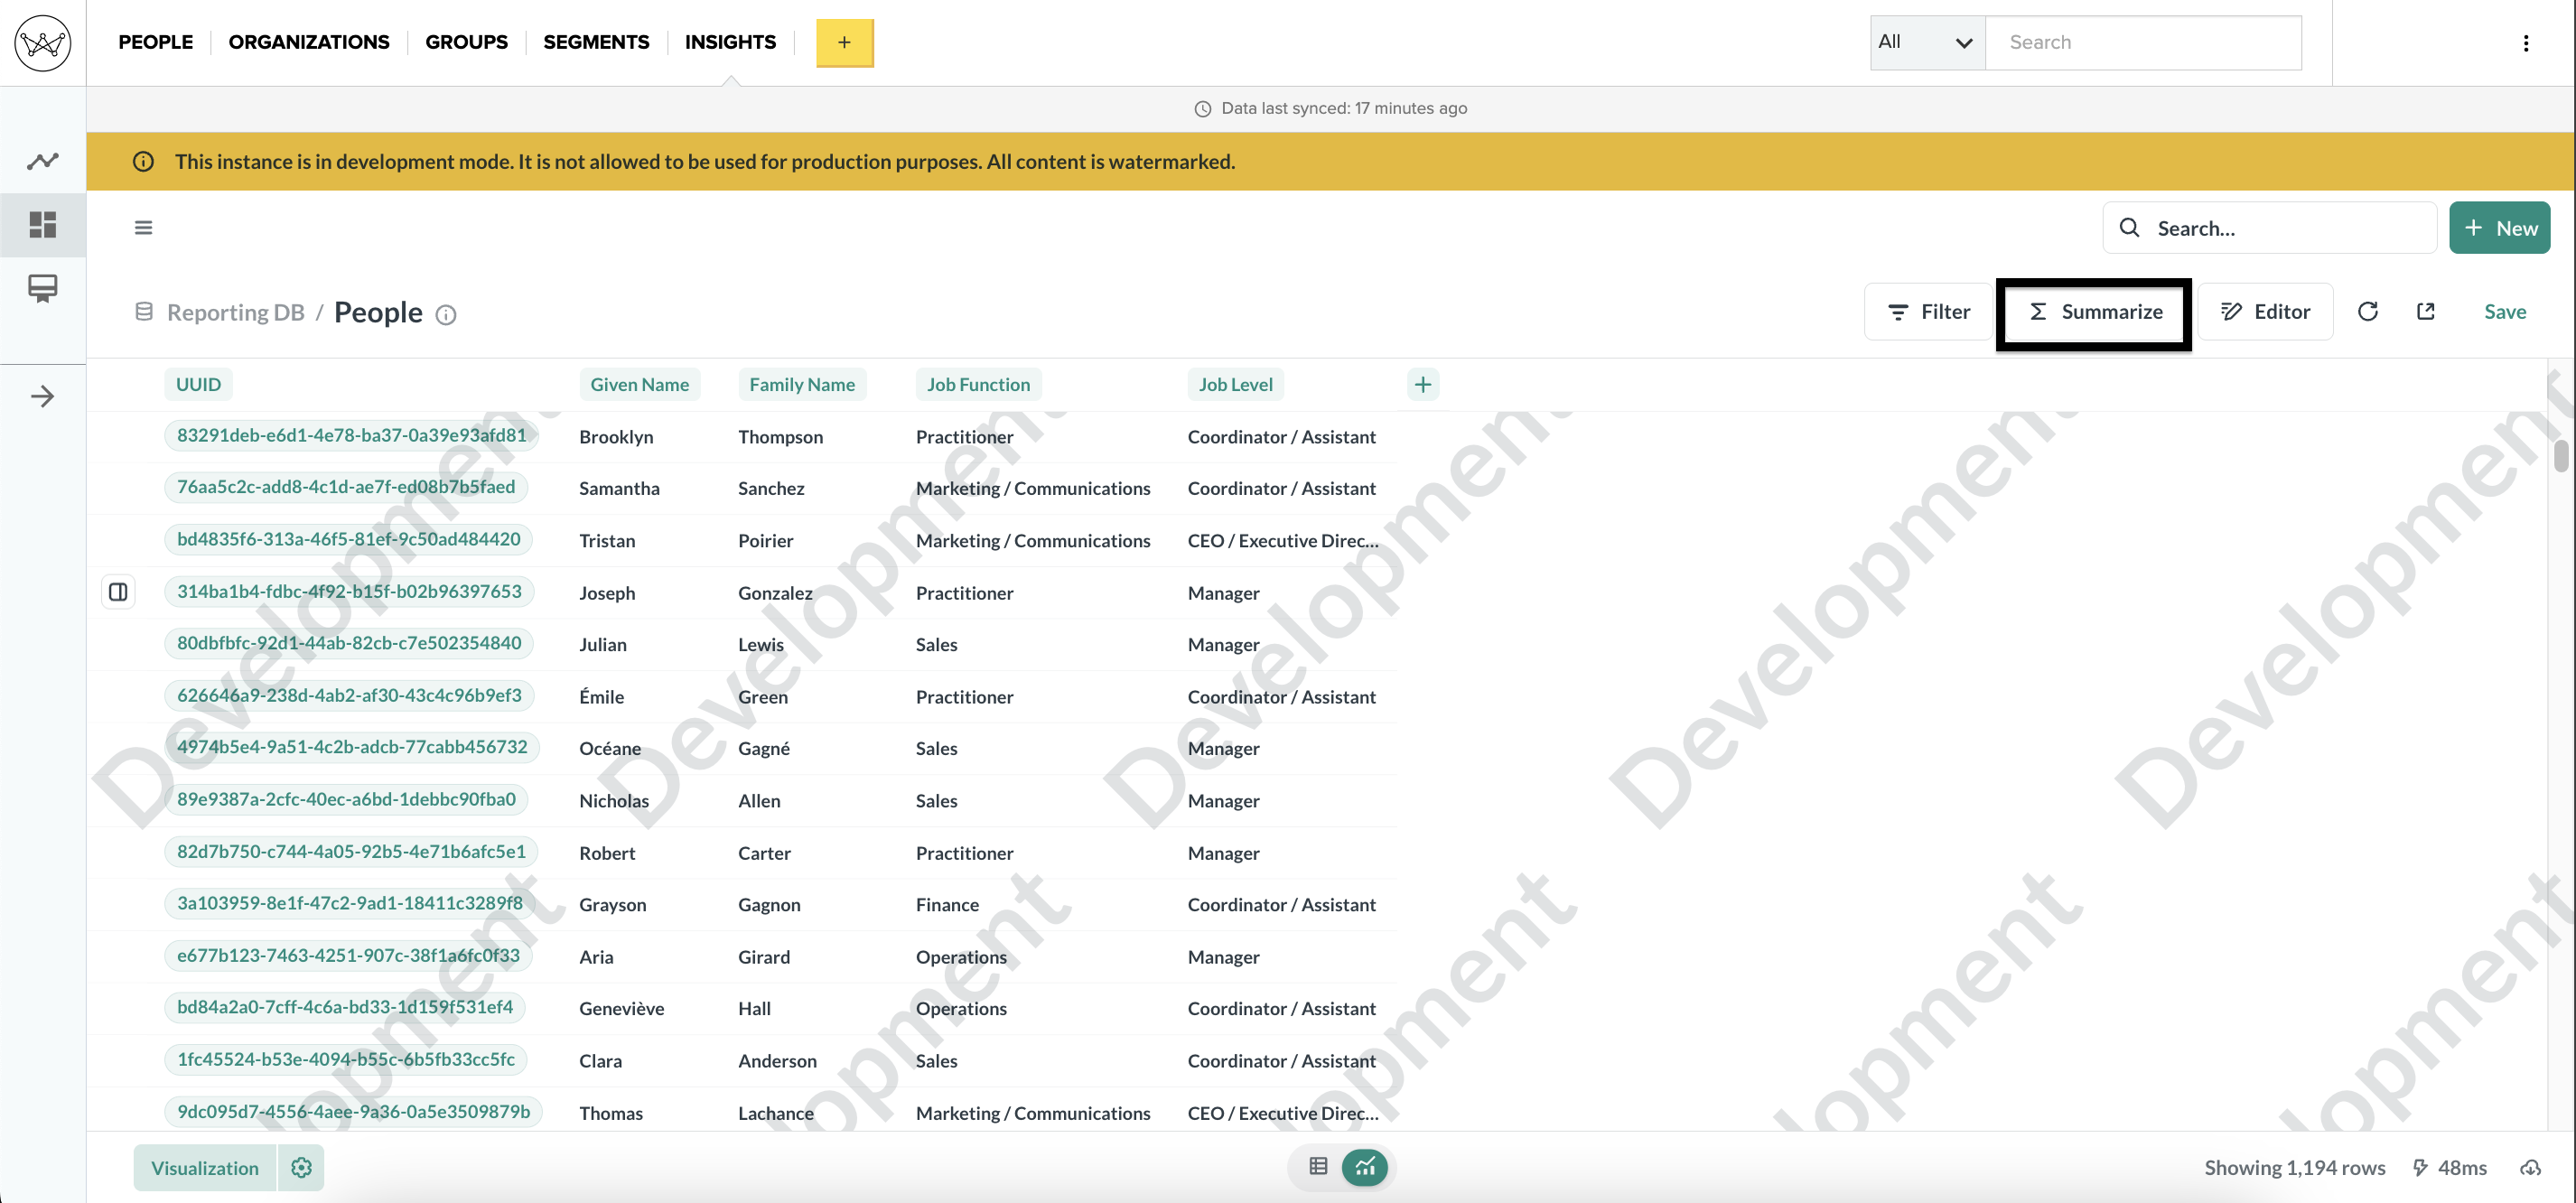Image resolution: width=2576 pixels, height=1203 pixels.
Task: Select the given name Geneviève cell
Action: pos(621,1009)
